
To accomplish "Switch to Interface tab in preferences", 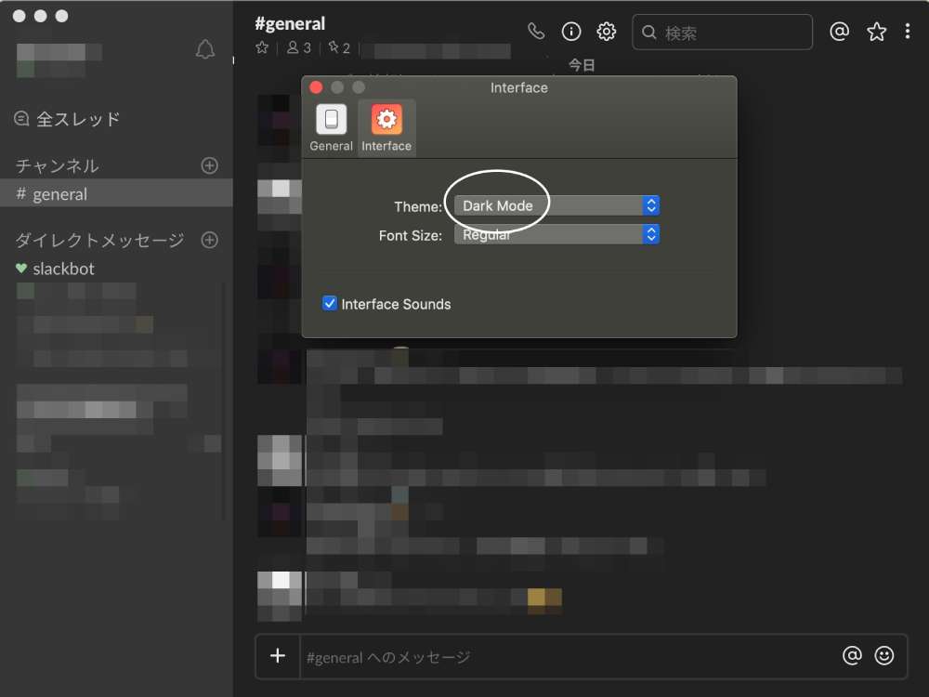I will pyautogui.click(x=386, y=128).
